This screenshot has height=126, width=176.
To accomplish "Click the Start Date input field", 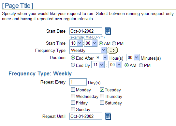I will coord(86,31).
